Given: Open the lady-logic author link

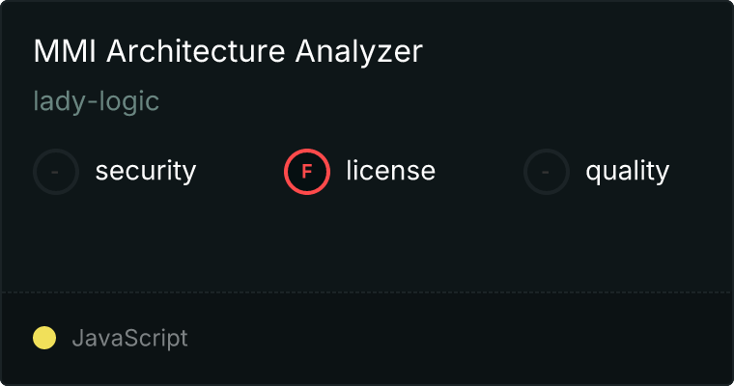Looking at the screenshot, I should [x=96, y=101].
